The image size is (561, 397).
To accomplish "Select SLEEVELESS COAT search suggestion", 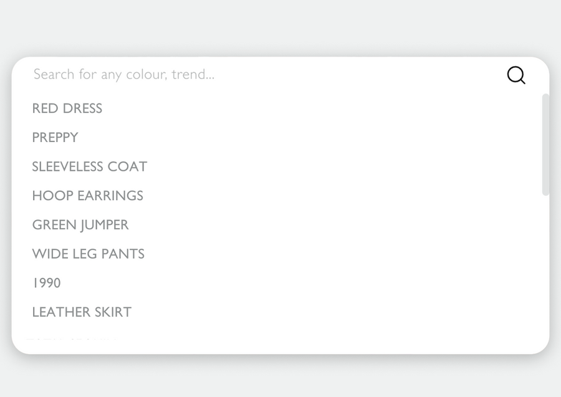I will pos(89,166).
